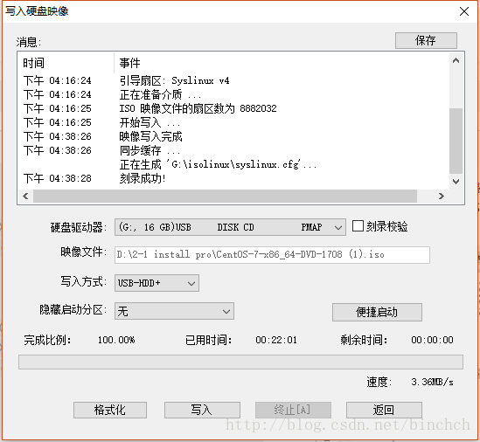Select the row '刻录成功!'

(234, 178)
